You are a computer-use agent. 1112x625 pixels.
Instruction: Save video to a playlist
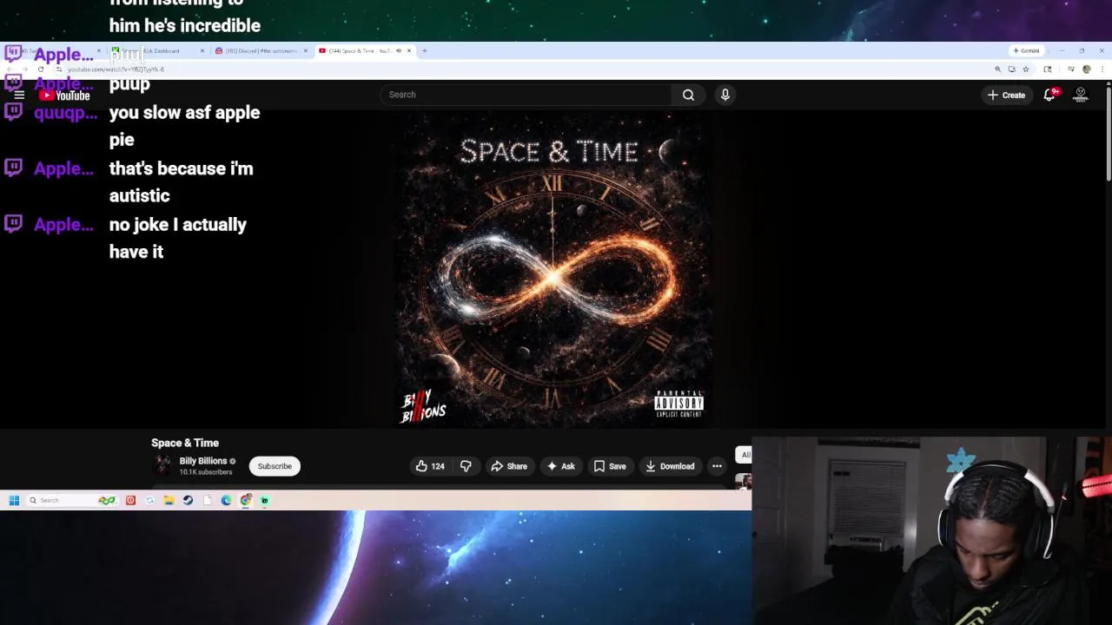point(610,466)
